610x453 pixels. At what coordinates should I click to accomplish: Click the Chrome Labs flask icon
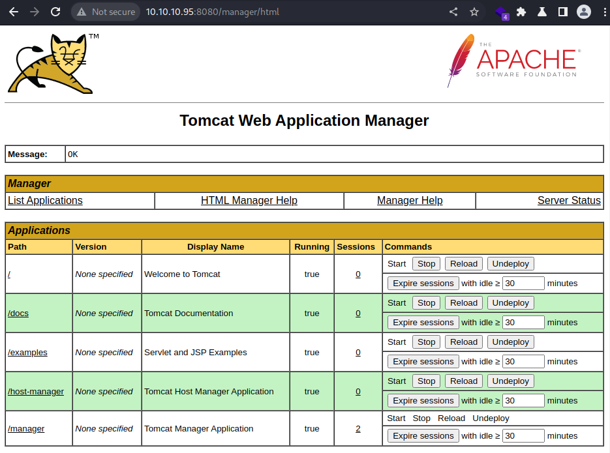coord(542,12)
